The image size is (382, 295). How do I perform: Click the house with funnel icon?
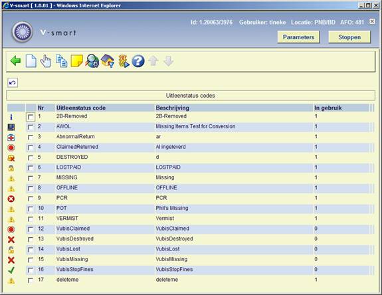pos(108,61)
